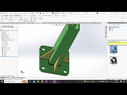Select the color appearance thumbnail
127x95 pixels.
[x=114, y=49]
